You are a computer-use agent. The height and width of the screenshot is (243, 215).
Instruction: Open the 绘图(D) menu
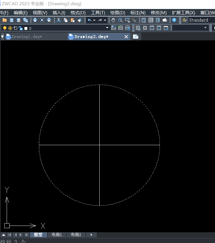pos(118,13)
